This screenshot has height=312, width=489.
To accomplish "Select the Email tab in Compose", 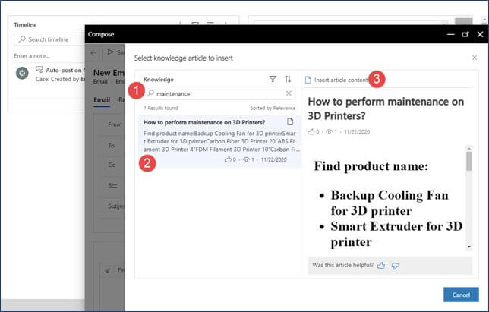I will tap(102, 100).
